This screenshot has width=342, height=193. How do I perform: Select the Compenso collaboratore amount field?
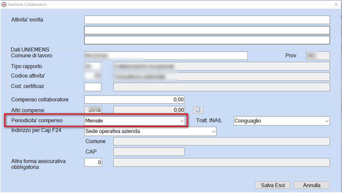[x=134, y=100]
